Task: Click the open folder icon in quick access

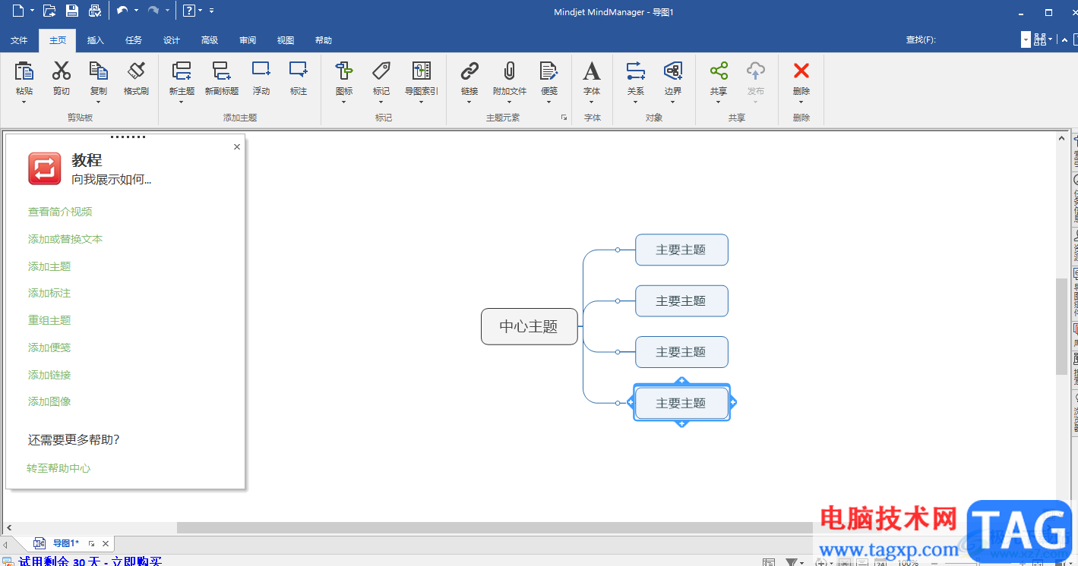Action: point(49,11)
